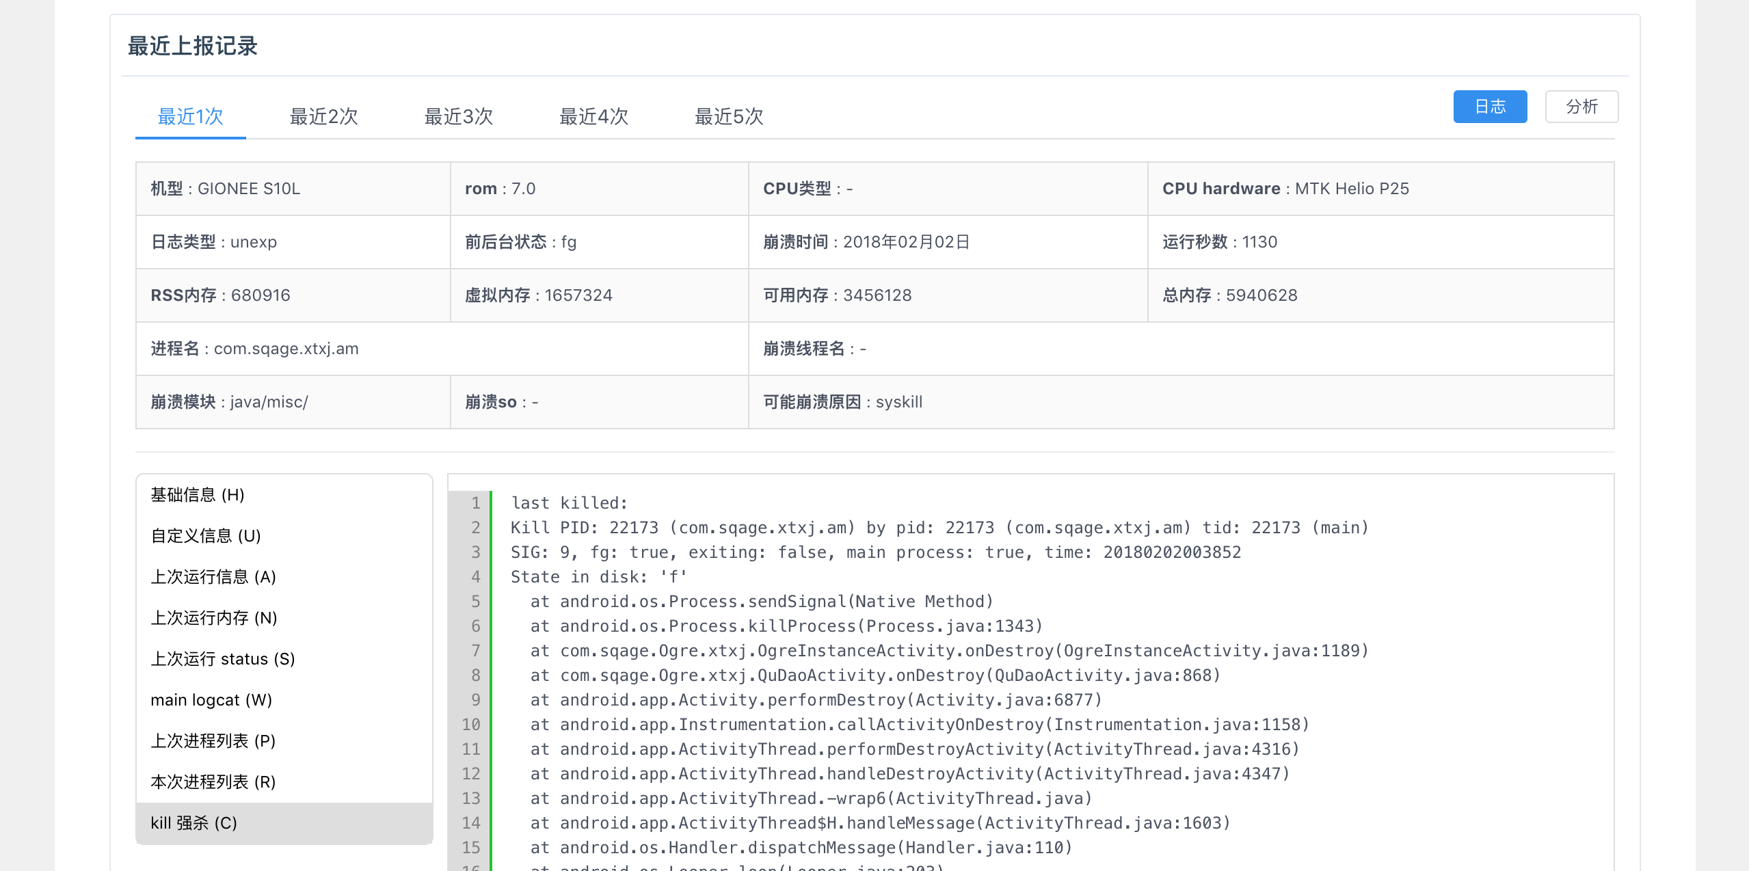Select kill 强杀 (C) entry
This screenshot has width=1749, height=871.
coord(284,823)
